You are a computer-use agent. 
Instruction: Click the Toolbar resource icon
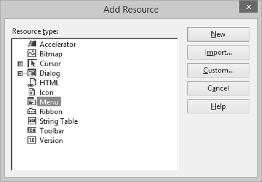[x=31, y=131]
